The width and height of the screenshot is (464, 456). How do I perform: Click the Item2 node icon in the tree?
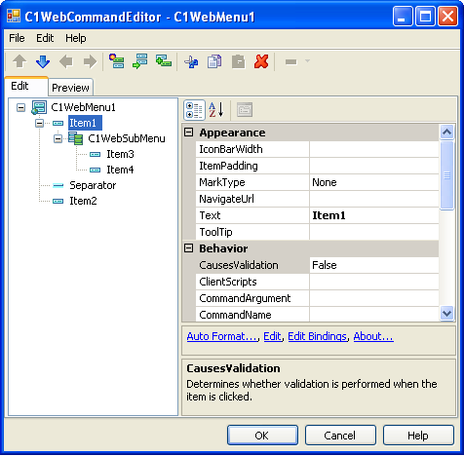pos(58,201)
